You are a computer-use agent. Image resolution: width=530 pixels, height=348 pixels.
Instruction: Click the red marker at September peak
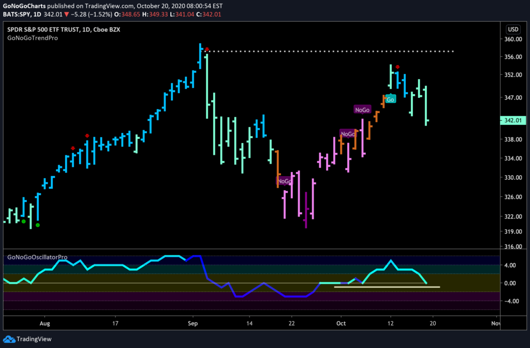click(x=207, y=49)
